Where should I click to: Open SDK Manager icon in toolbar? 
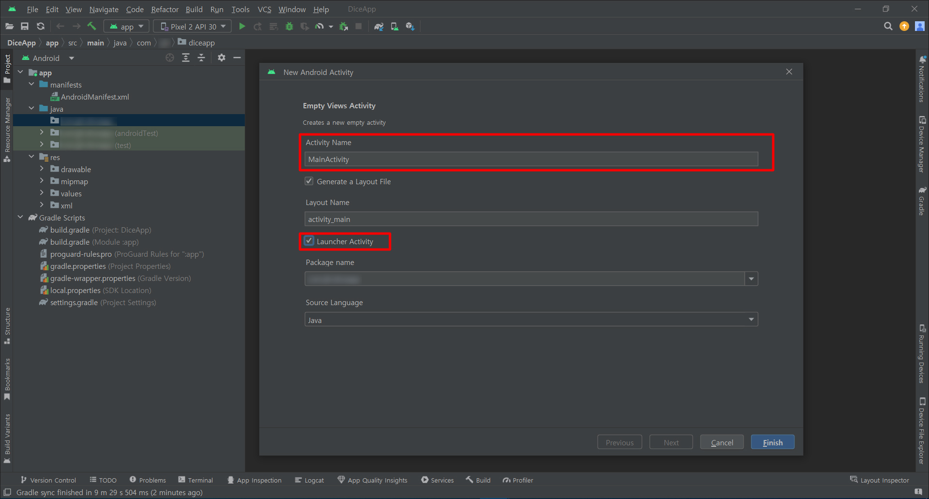[x=410, y=27]
